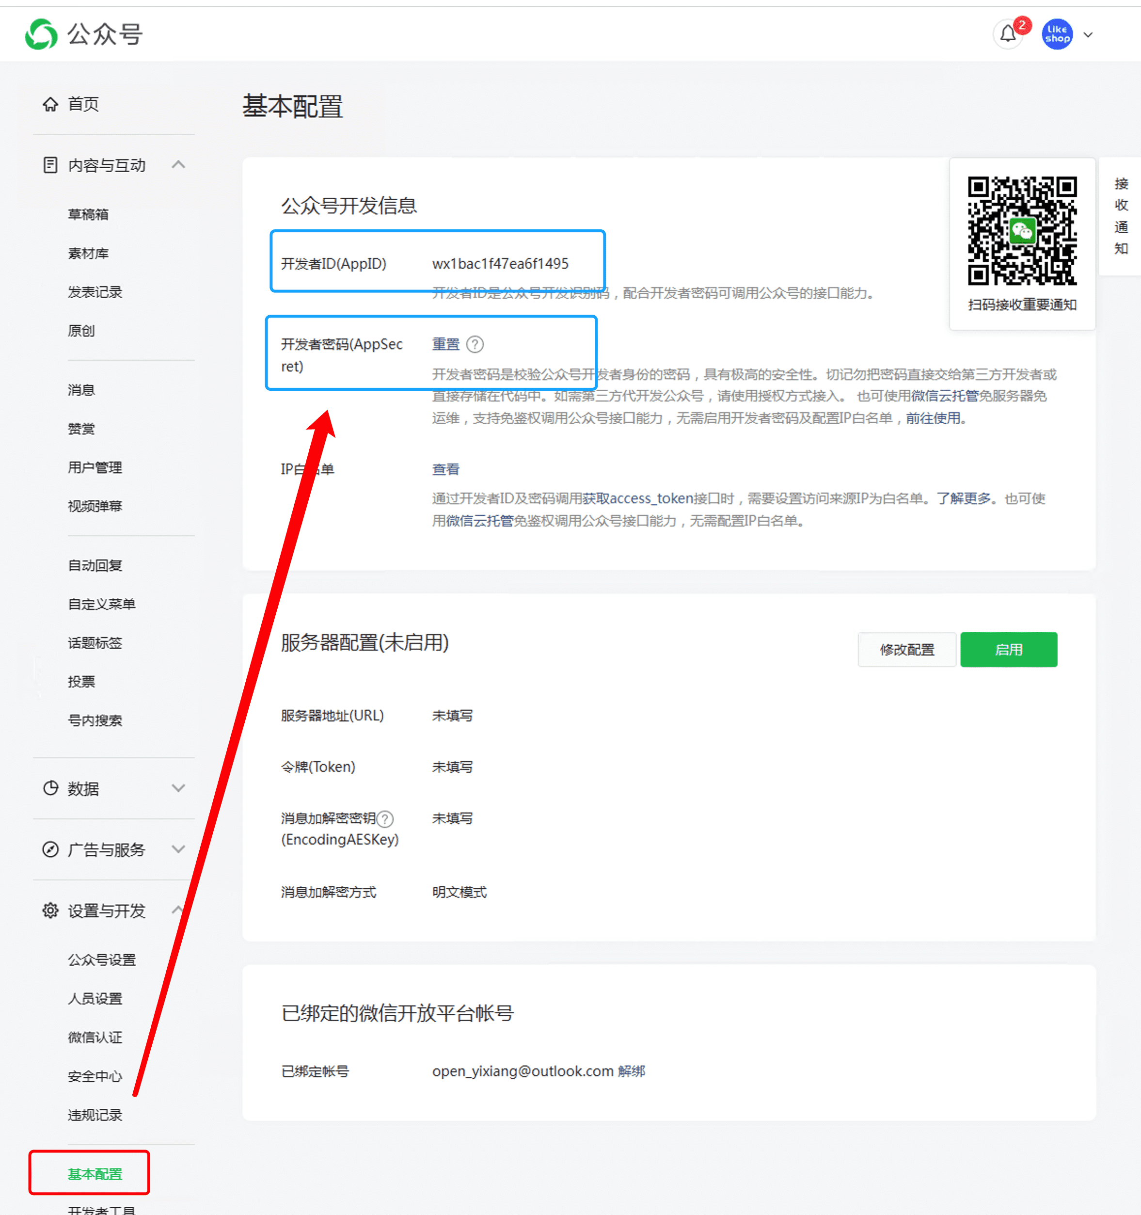Click the 公众号 logo icon

[x=41, y=34]
